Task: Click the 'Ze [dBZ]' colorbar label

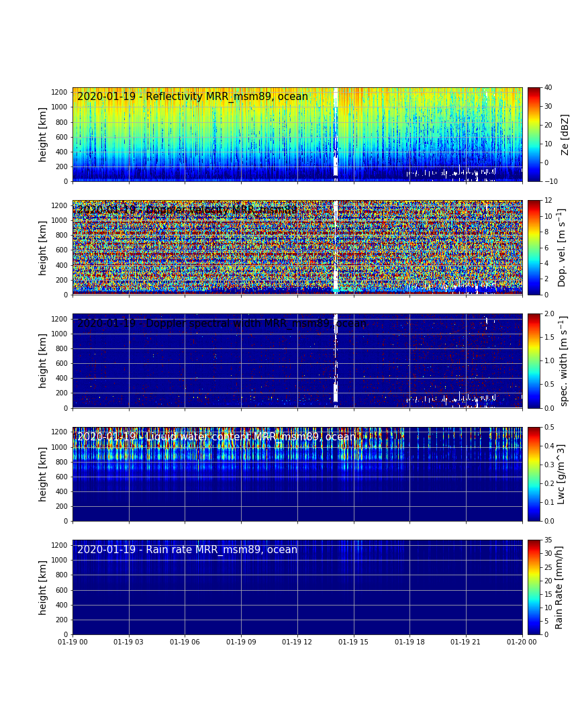Action: tap(565, 134)
